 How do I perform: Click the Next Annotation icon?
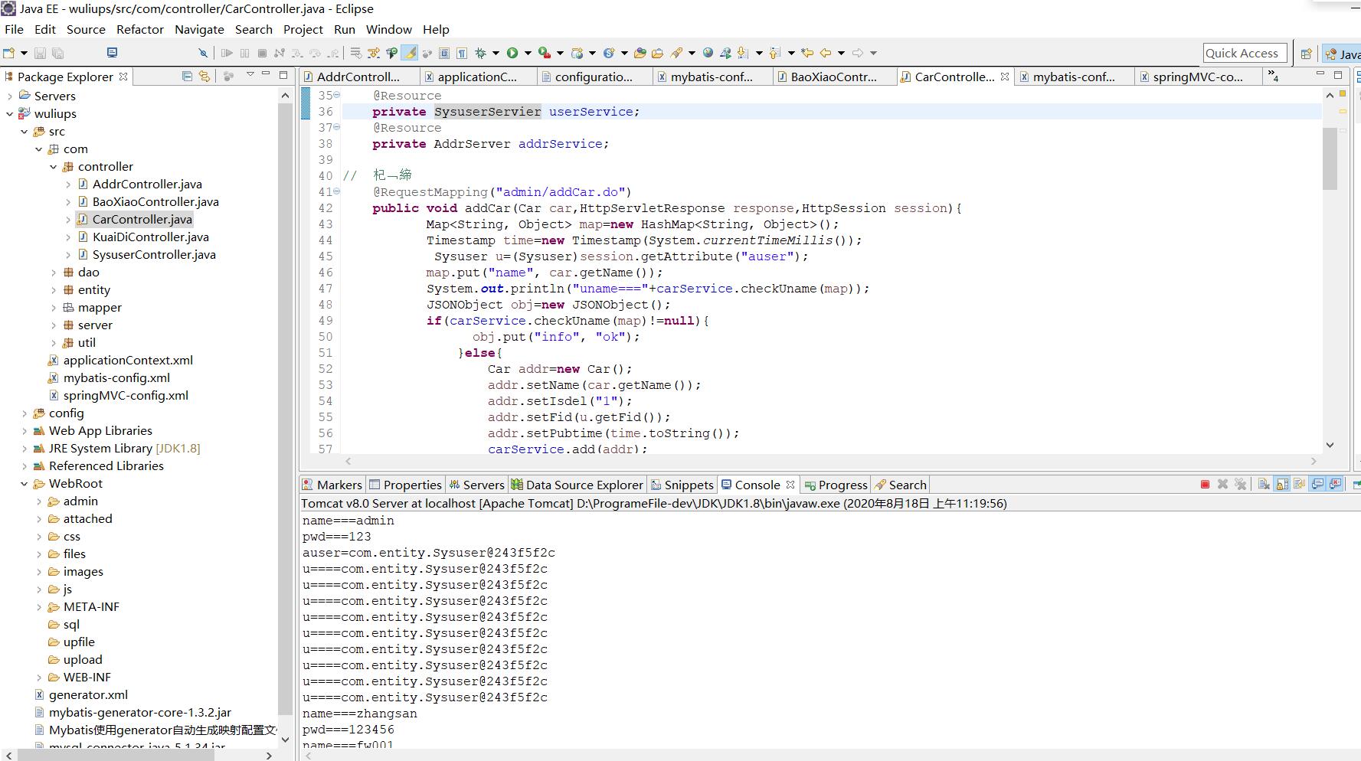[742, 53]
